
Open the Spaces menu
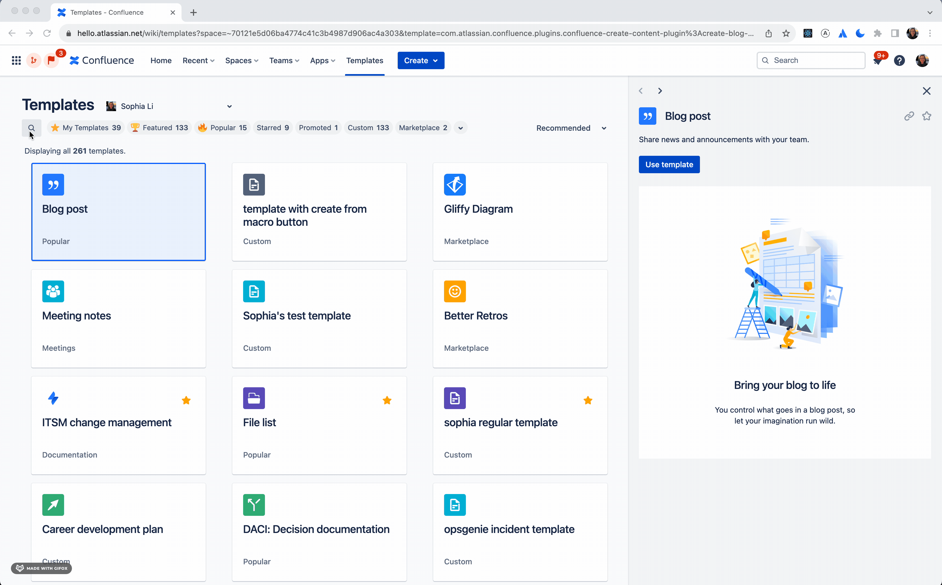tap(241, 60)
